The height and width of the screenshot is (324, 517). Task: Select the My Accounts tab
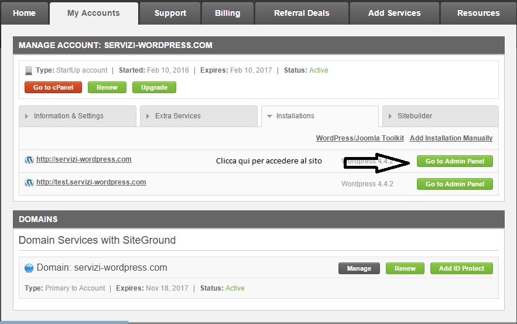(94, 13)
